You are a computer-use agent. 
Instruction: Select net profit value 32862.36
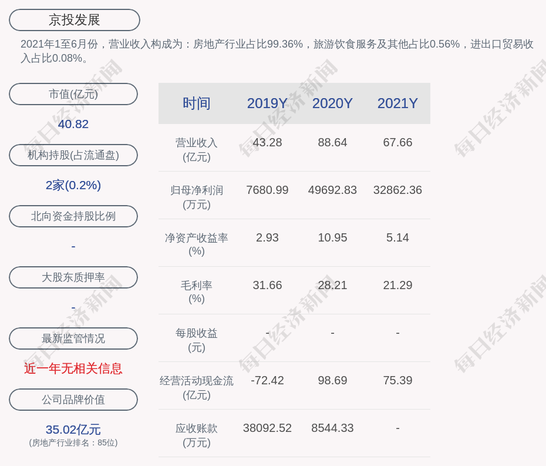[x=397, y=190]
